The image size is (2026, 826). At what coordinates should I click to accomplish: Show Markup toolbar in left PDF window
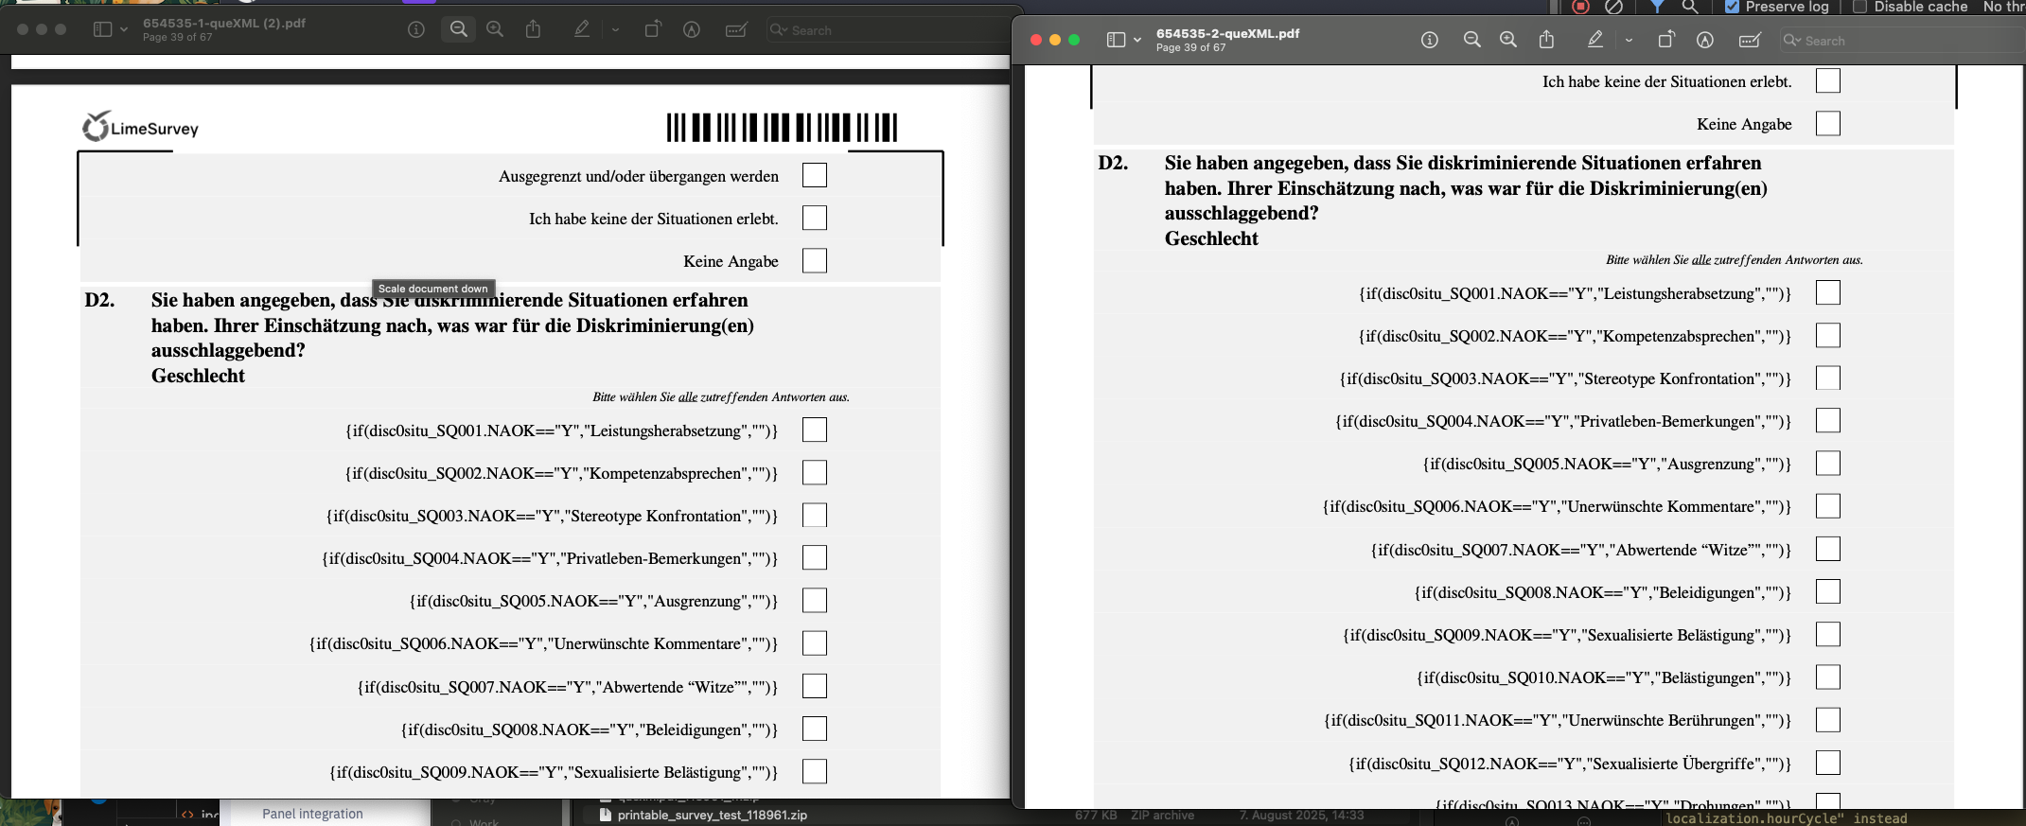click(x=692, y=29)
